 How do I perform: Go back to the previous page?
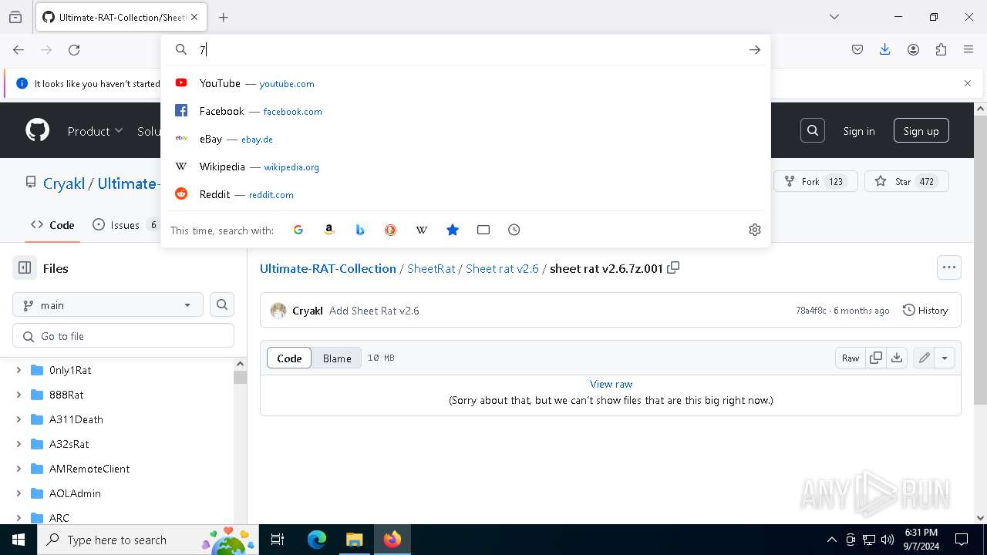pyautogui.click(x=19, y=50)
